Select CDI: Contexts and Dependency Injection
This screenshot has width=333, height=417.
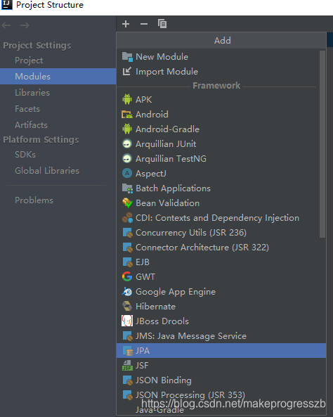221,218
